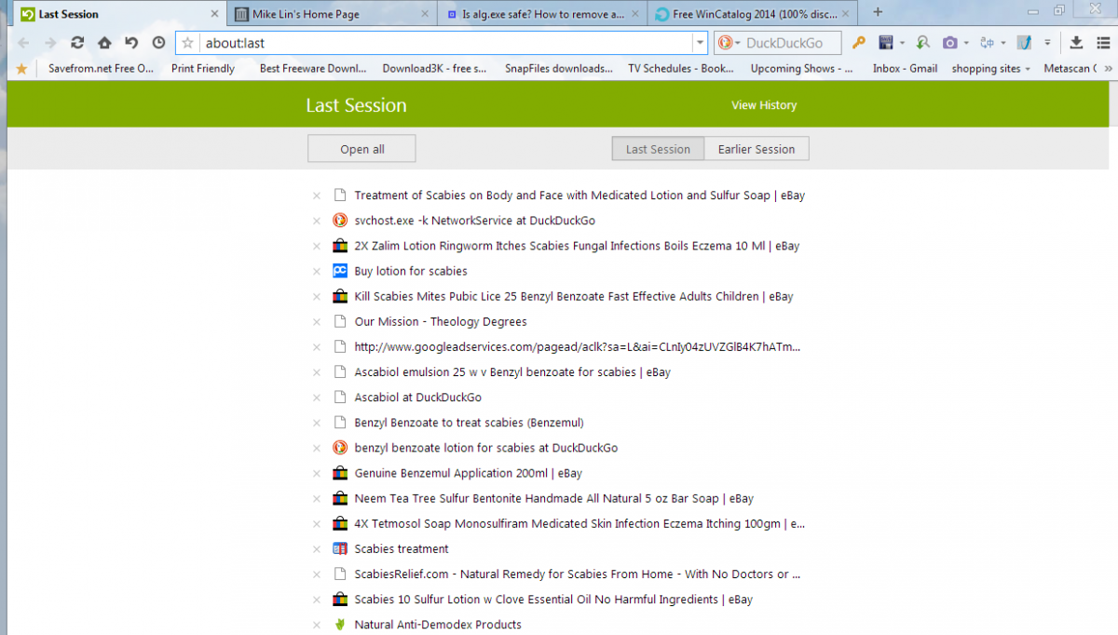This screenshot has width=1118, height=635.
Task: Click the translate icon in toolbar
Action: tap(988, 43)
